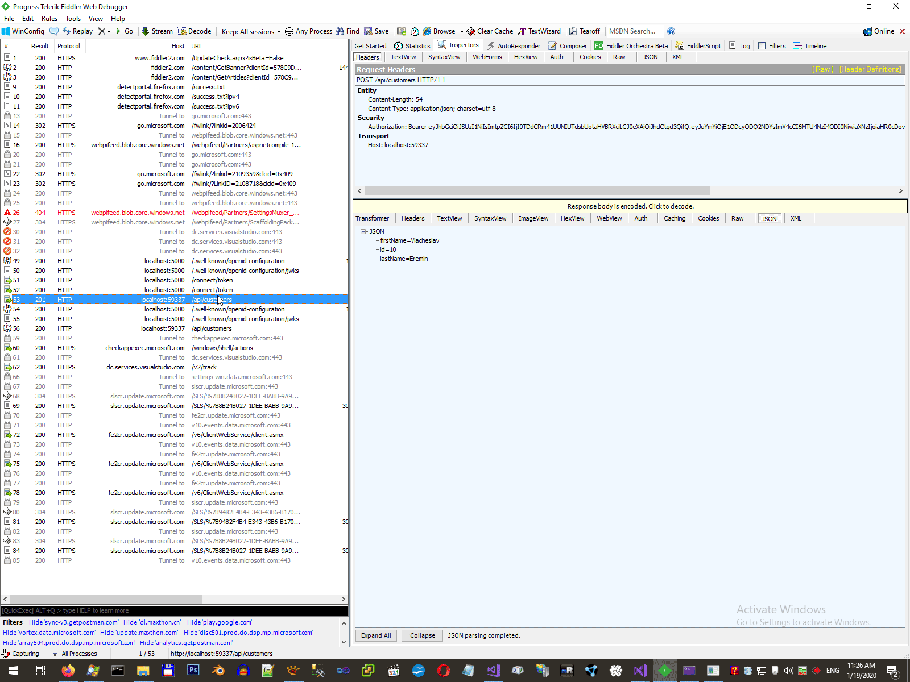This screenshot has width=910, height=682.
Task: Open the Tools menu
Action: tap(73, 19)
